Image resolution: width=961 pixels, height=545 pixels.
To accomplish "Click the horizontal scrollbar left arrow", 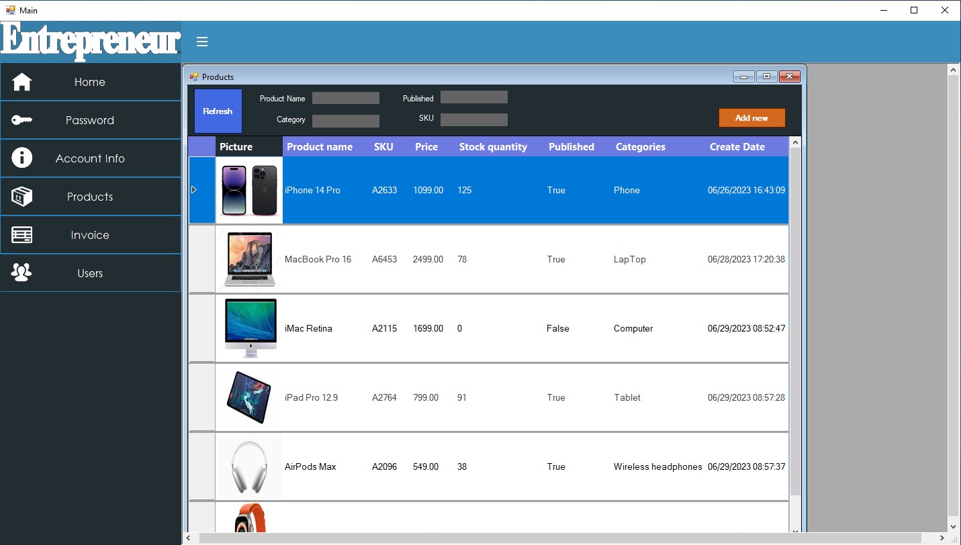I will [188, 538].
